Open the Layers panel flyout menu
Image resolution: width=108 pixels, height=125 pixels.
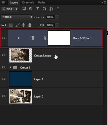(x=104, y=2)
